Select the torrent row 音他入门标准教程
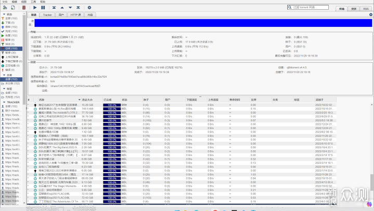The image size is (374, 211). (181, 167)
